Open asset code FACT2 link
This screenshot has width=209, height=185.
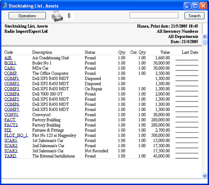pyautogui.click(x=11, y=125)
